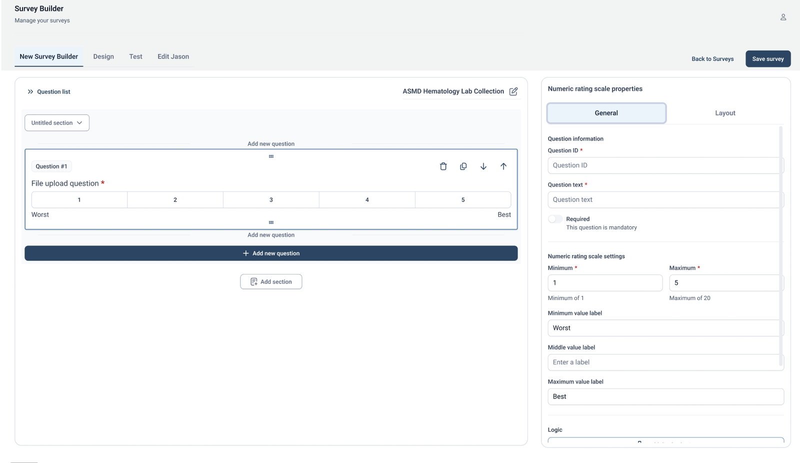Select rating value 3 on the scale

pyautogui.click(x=271, y=199)
